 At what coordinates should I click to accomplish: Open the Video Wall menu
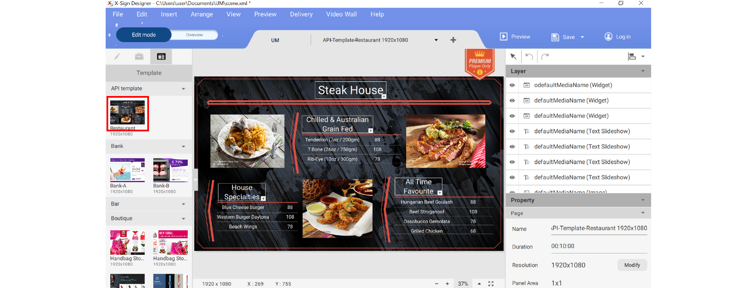coord(341,14)
